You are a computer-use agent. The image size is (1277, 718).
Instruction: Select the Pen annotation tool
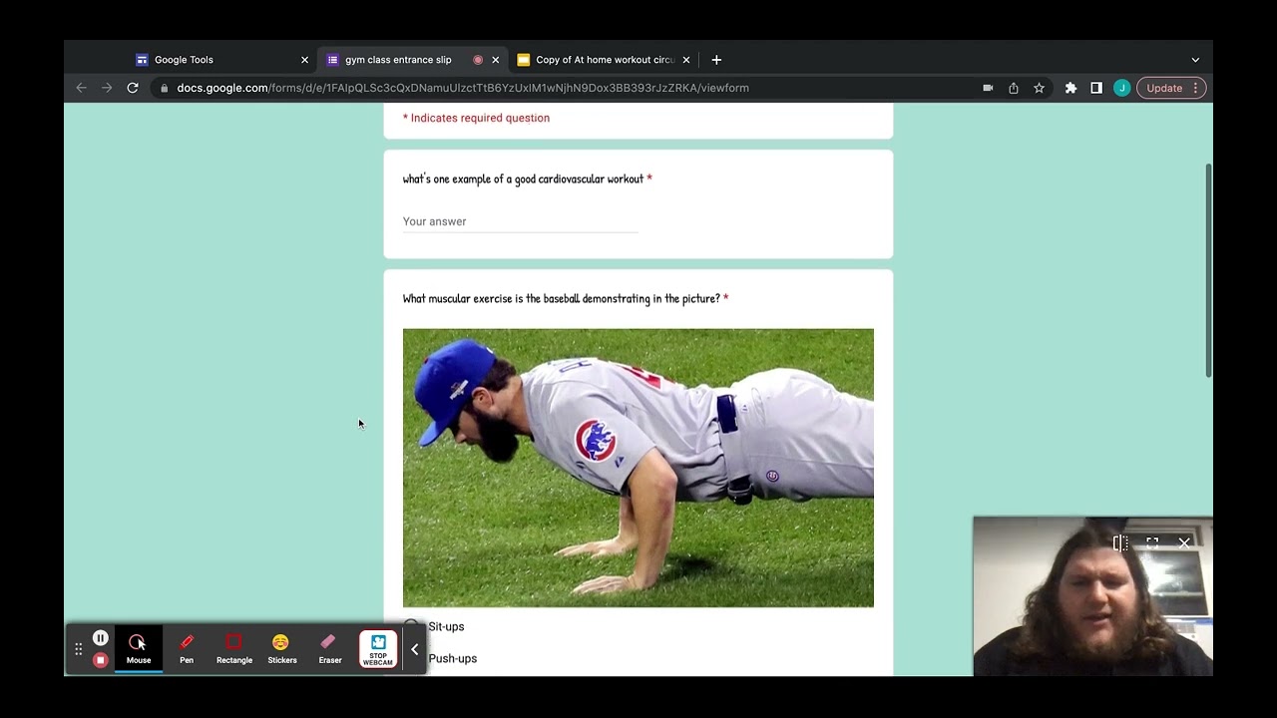(187, 648)
